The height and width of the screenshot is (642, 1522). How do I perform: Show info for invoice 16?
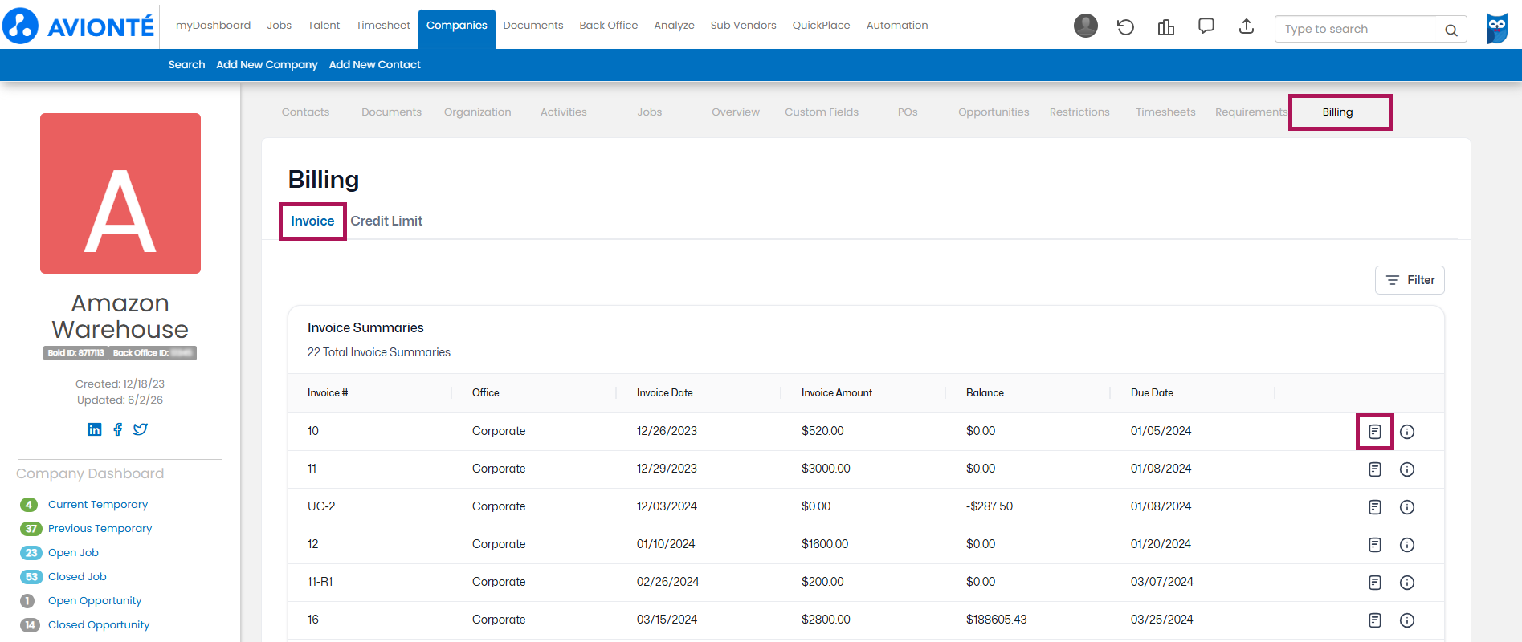[1407, 620]
